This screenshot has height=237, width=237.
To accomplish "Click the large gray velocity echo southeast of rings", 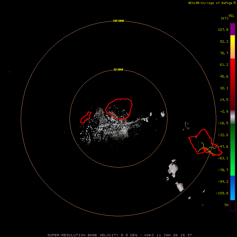I will click(x=173, y=168).
